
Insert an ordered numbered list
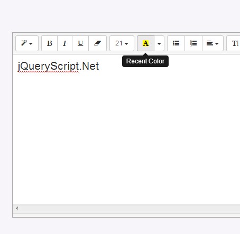pos(193,43)
